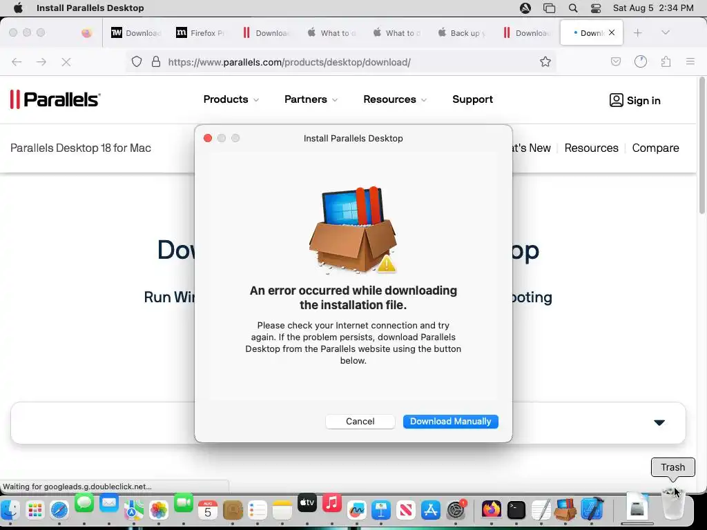707x530 pixels.
Task: Click the Parallels logo on the webpage
Action: tap(55, 99)
